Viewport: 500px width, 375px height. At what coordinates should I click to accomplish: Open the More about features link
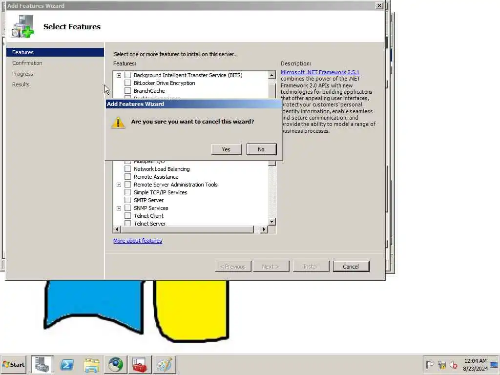pos(137,241)
